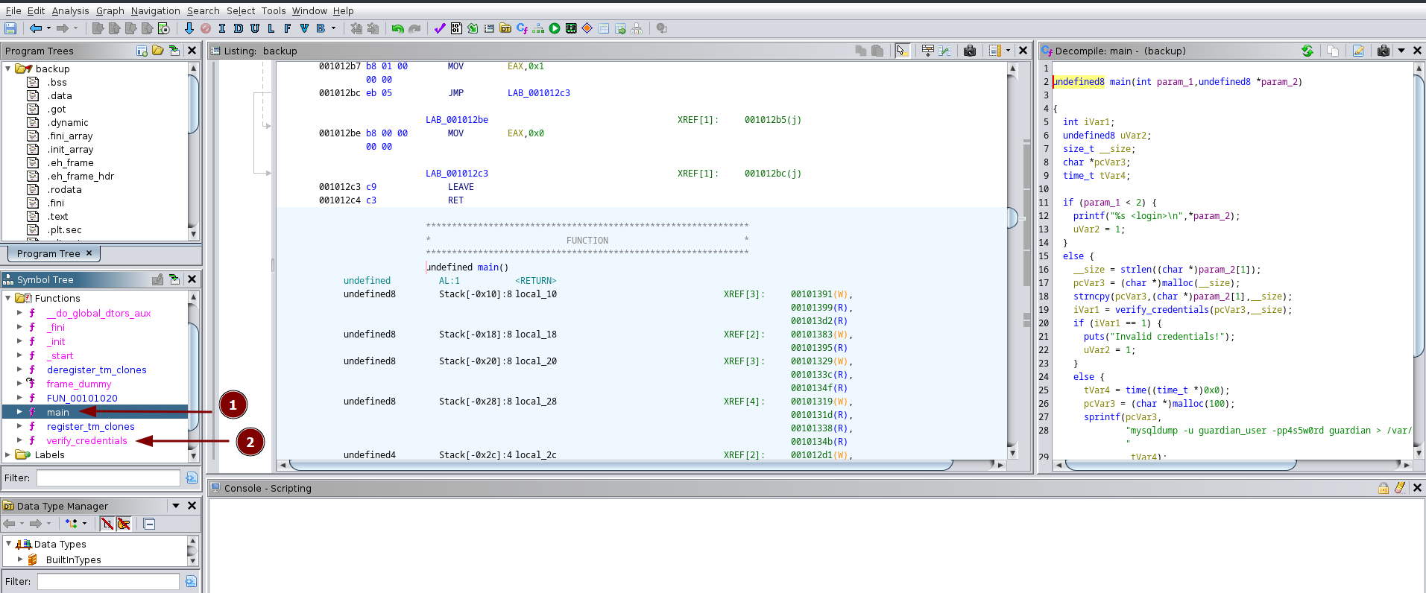Jump to LAB_001012c3 operand reference
Viewport: 1426px width, 593px height.
click(x=538, y=93)
